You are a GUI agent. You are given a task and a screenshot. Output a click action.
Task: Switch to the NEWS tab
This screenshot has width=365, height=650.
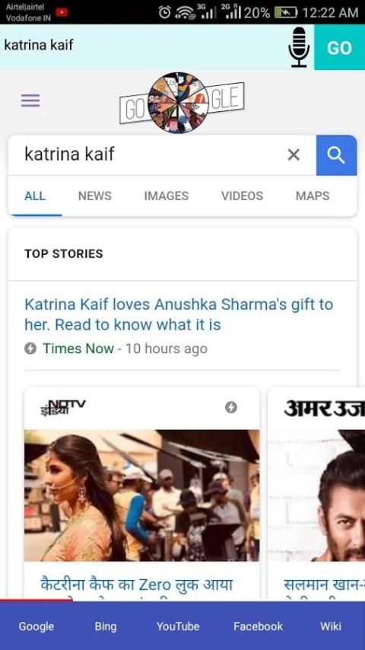tap(95, 196)
